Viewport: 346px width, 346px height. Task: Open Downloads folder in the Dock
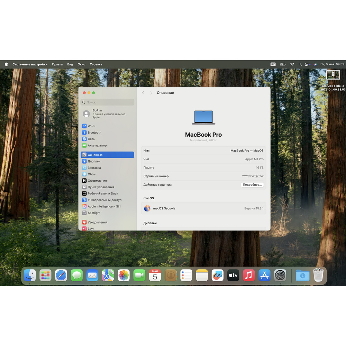point(303,275)
